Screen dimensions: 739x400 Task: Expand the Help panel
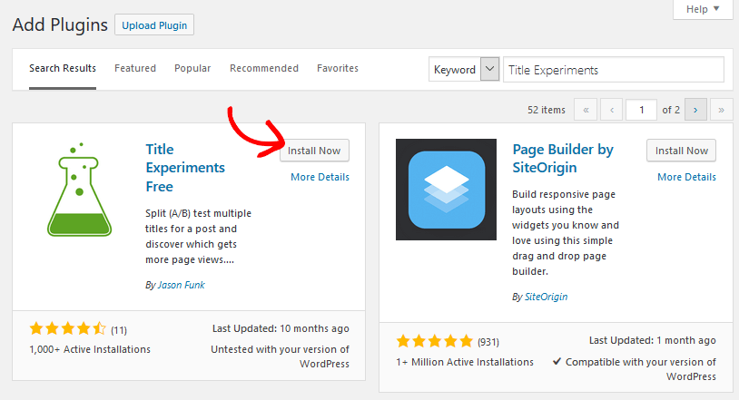[x=703, y=9]
